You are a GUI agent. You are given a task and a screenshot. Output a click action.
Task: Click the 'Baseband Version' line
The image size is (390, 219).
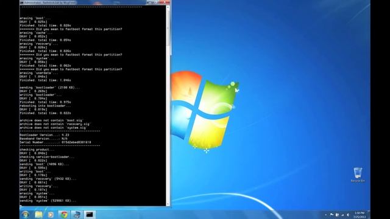43,139
